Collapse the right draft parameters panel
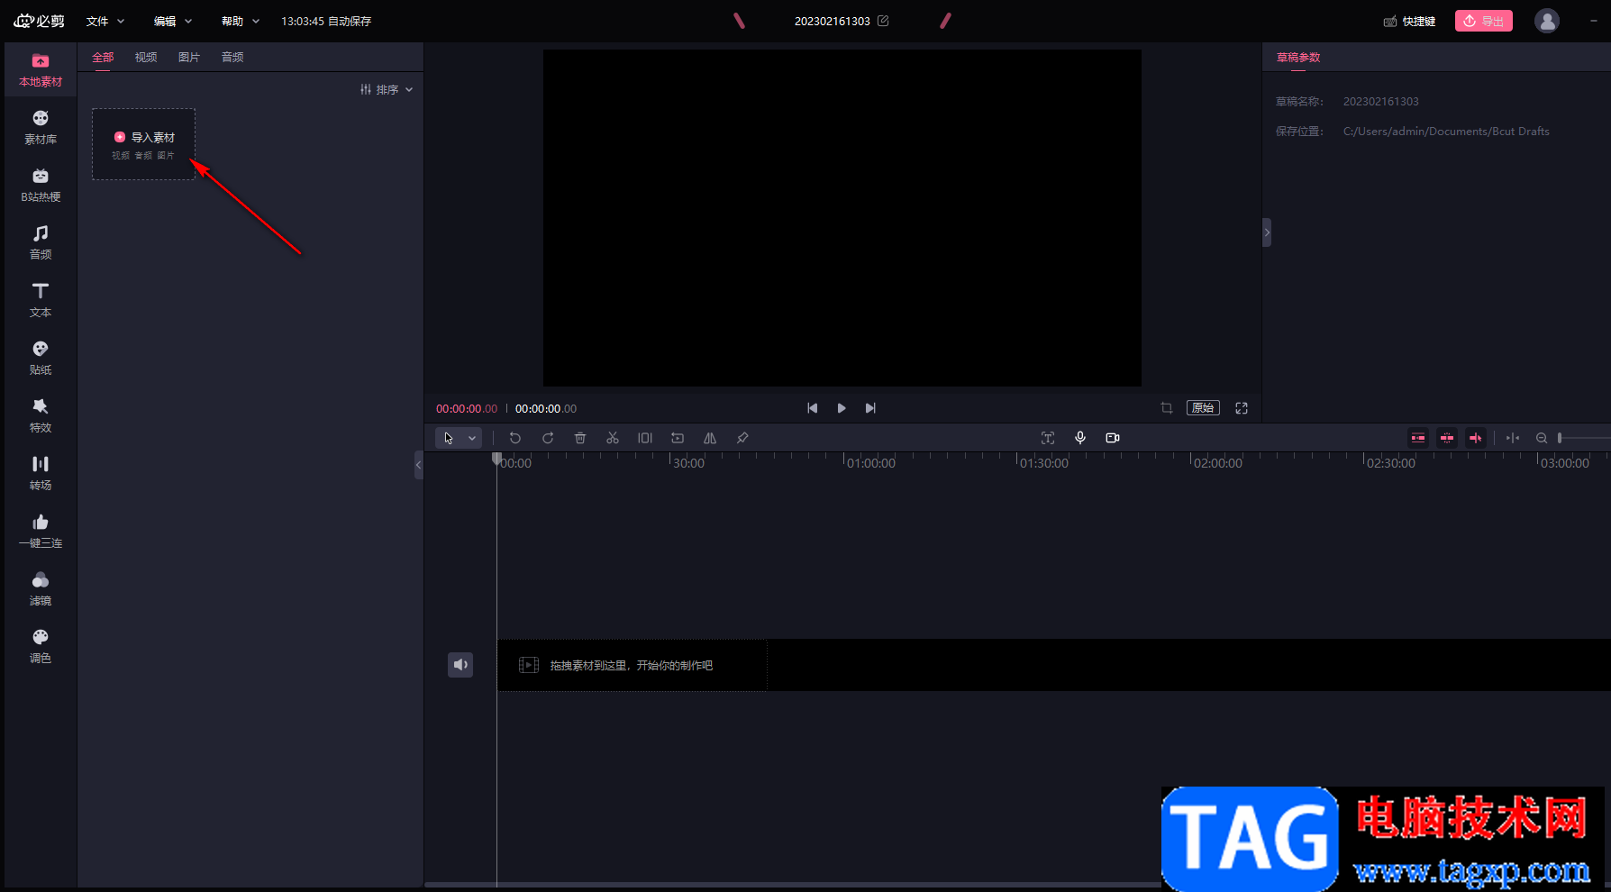 1267,232
